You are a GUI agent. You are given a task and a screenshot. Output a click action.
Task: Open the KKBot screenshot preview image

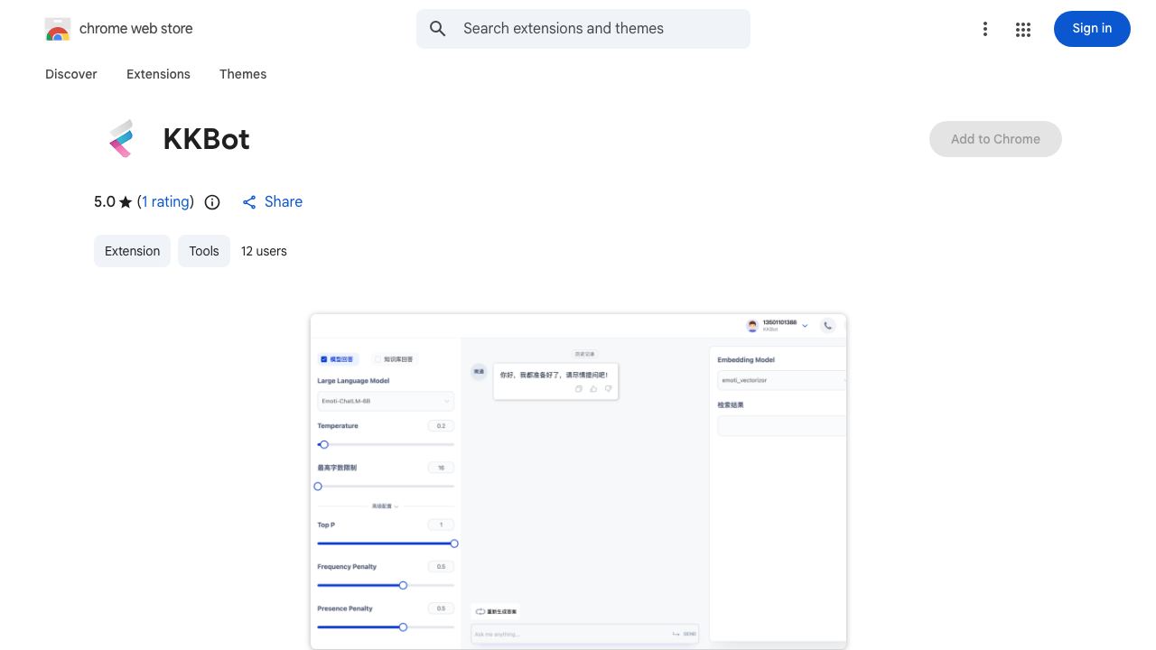click(578, 481)
